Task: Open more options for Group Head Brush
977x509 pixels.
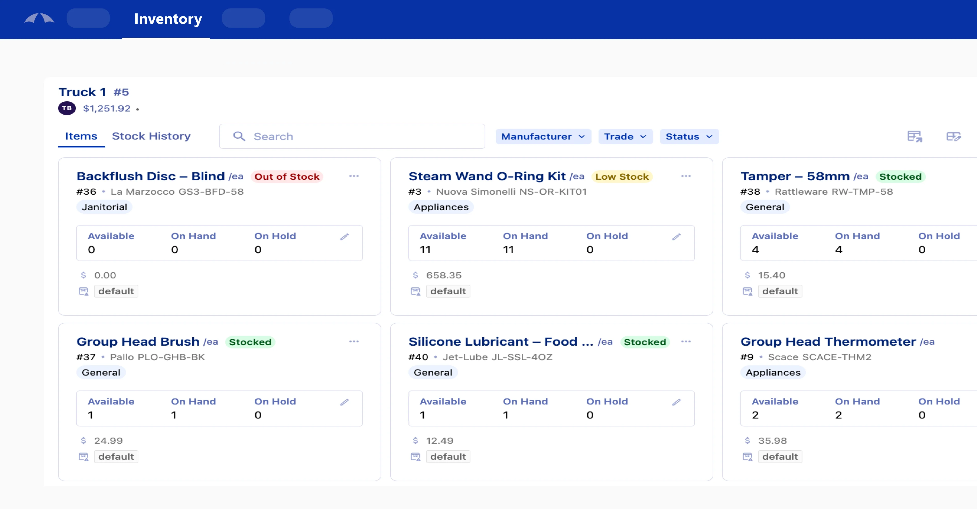Action: [354, 341]
